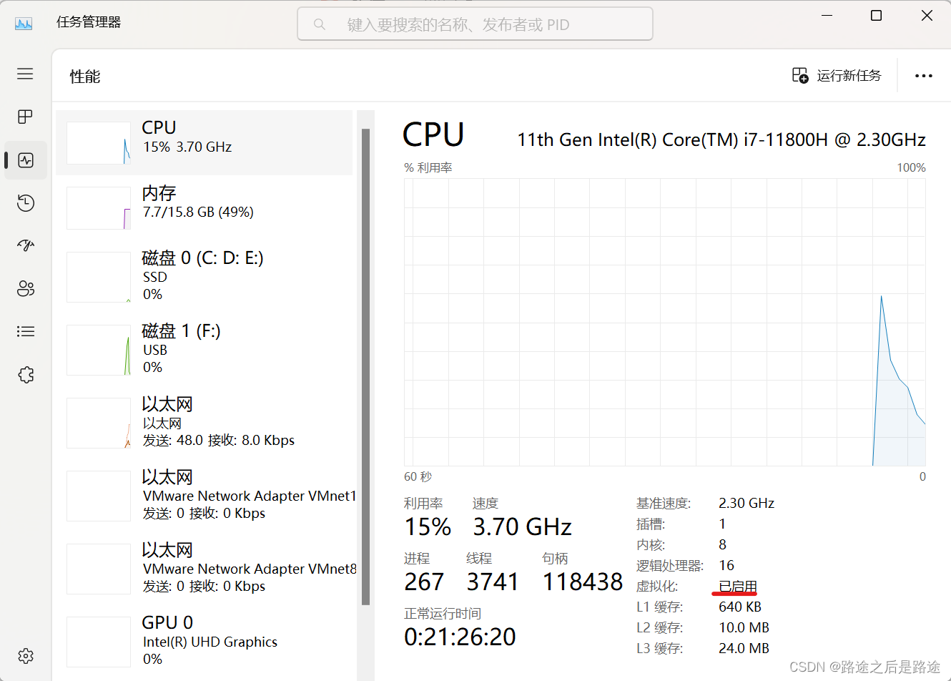Select the 内存 7.7/15.8 GB entry
951x681 pixels.
tap(205, 208)
